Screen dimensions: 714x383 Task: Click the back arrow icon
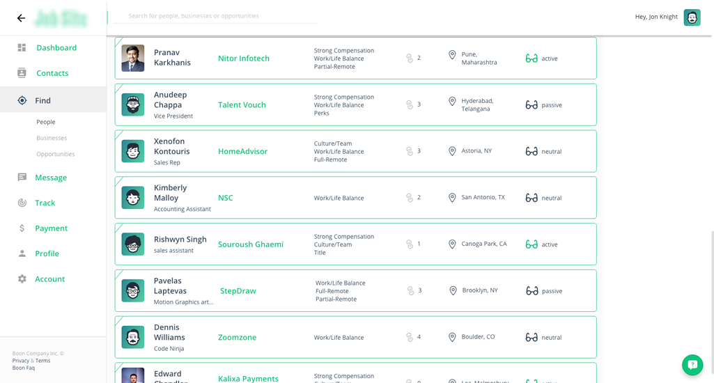point(21,18)
